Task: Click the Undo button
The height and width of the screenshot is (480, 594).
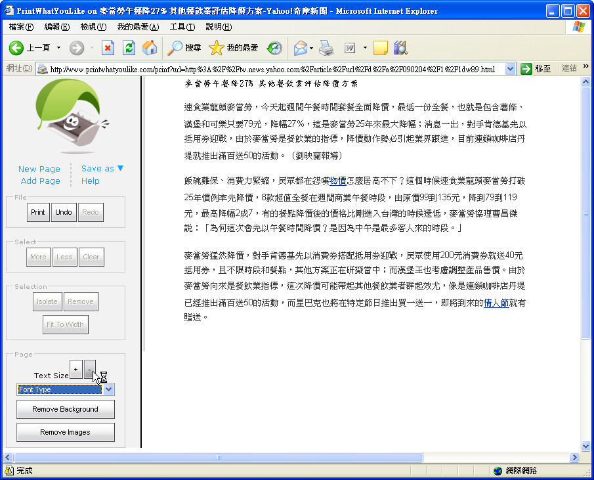Action: [x=63, y=212]
